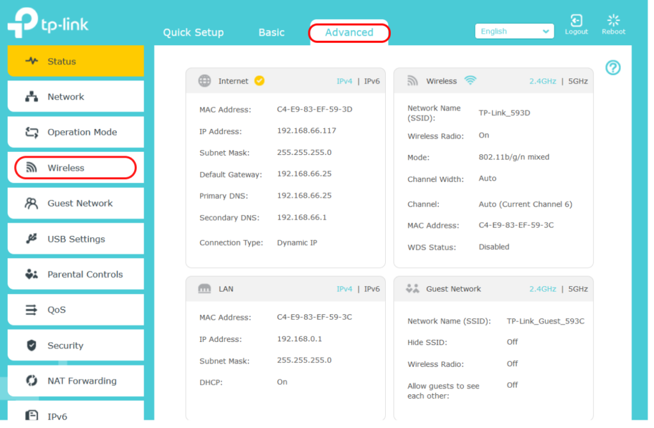Image resolution: width=654 pixels, height=428 pixels.
Task: Open the Parental Controls menu item
Action: click(x=76, y=274)
